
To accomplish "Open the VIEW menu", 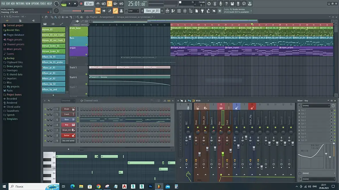I will [x=28, y=4].
